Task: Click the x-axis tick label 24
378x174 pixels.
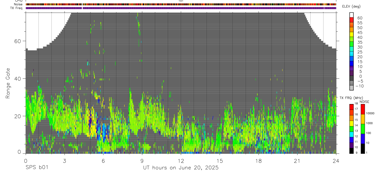Action: pyautogui.click(x=336, y=161)
